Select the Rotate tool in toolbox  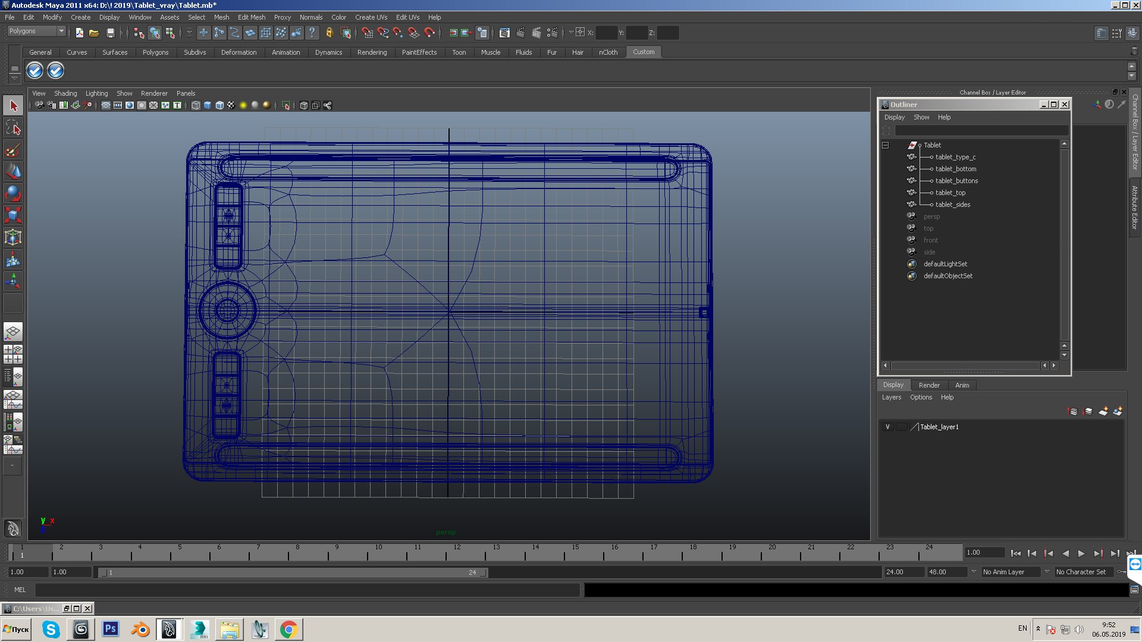pos(13,193)
